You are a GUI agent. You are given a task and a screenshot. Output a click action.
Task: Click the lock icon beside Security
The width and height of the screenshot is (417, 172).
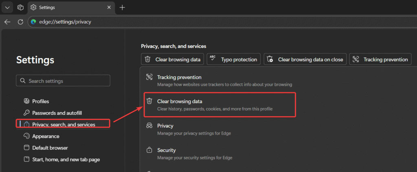pyautogui.click(x=149, y=150)
